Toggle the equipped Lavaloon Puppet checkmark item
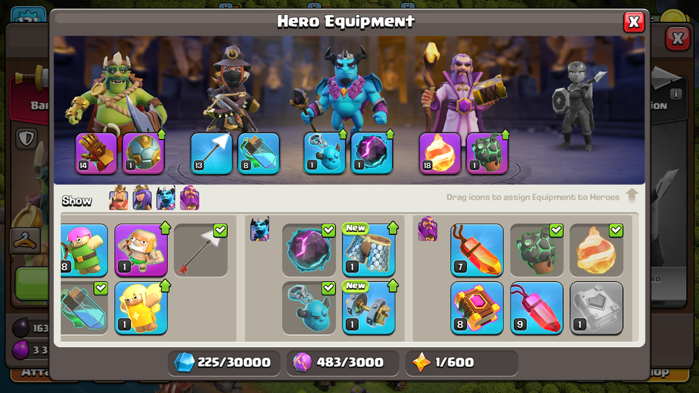Viewport: 699px width, 393px height. pos(536,250)
